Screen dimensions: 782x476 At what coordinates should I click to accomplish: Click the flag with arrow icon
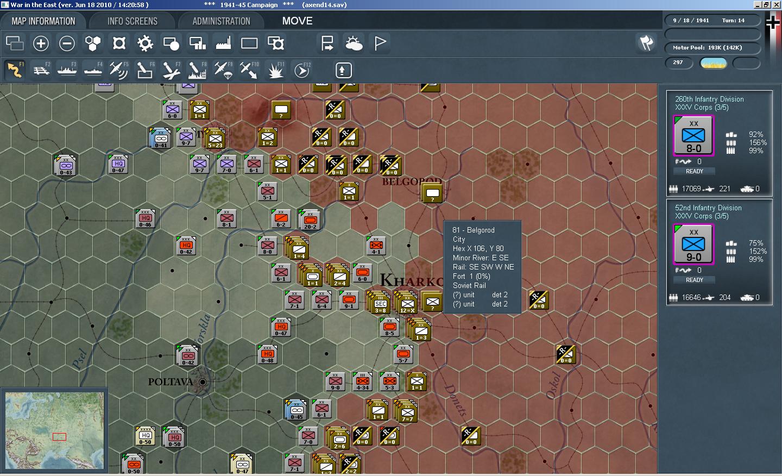click(327, 43)
